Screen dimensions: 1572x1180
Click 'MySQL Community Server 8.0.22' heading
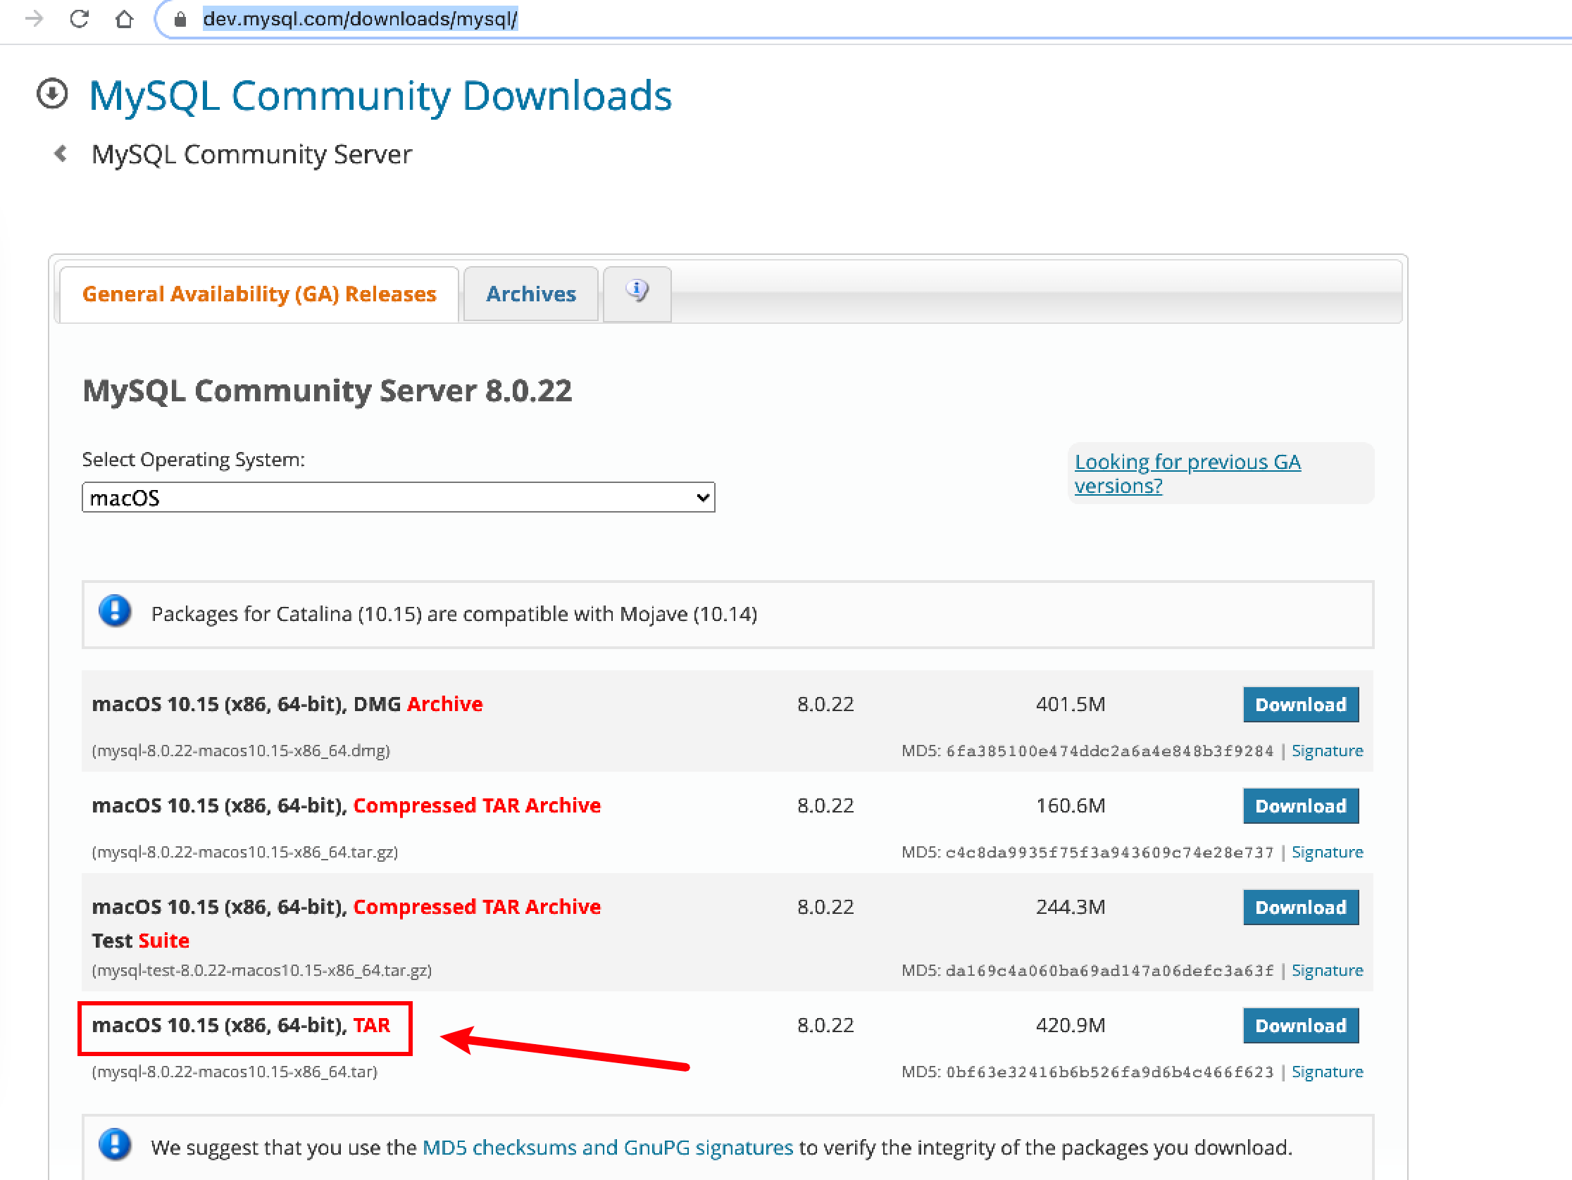327,391
